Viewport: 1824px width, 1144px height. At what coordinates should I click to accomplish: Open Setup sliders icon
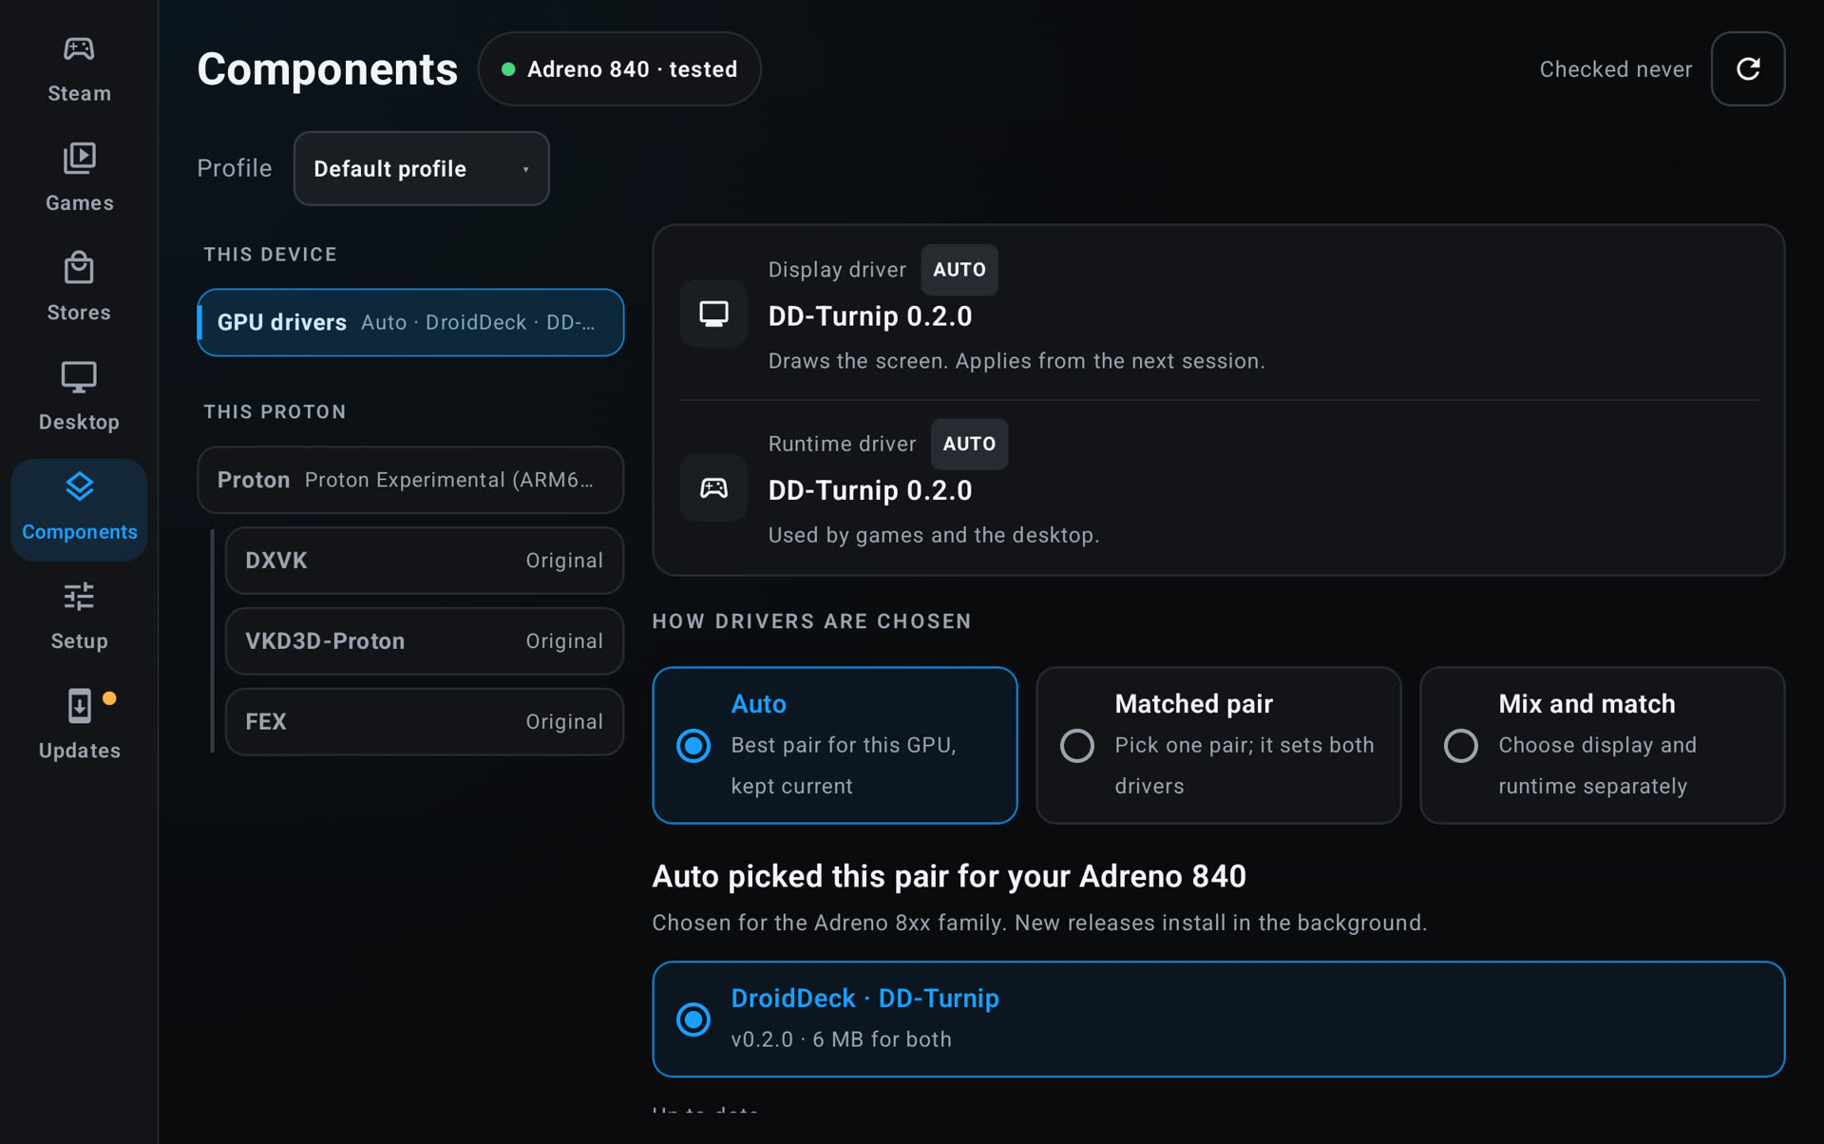tap(79, 597)
